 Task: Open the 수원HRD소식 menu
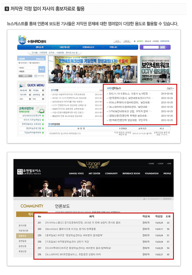88,47
